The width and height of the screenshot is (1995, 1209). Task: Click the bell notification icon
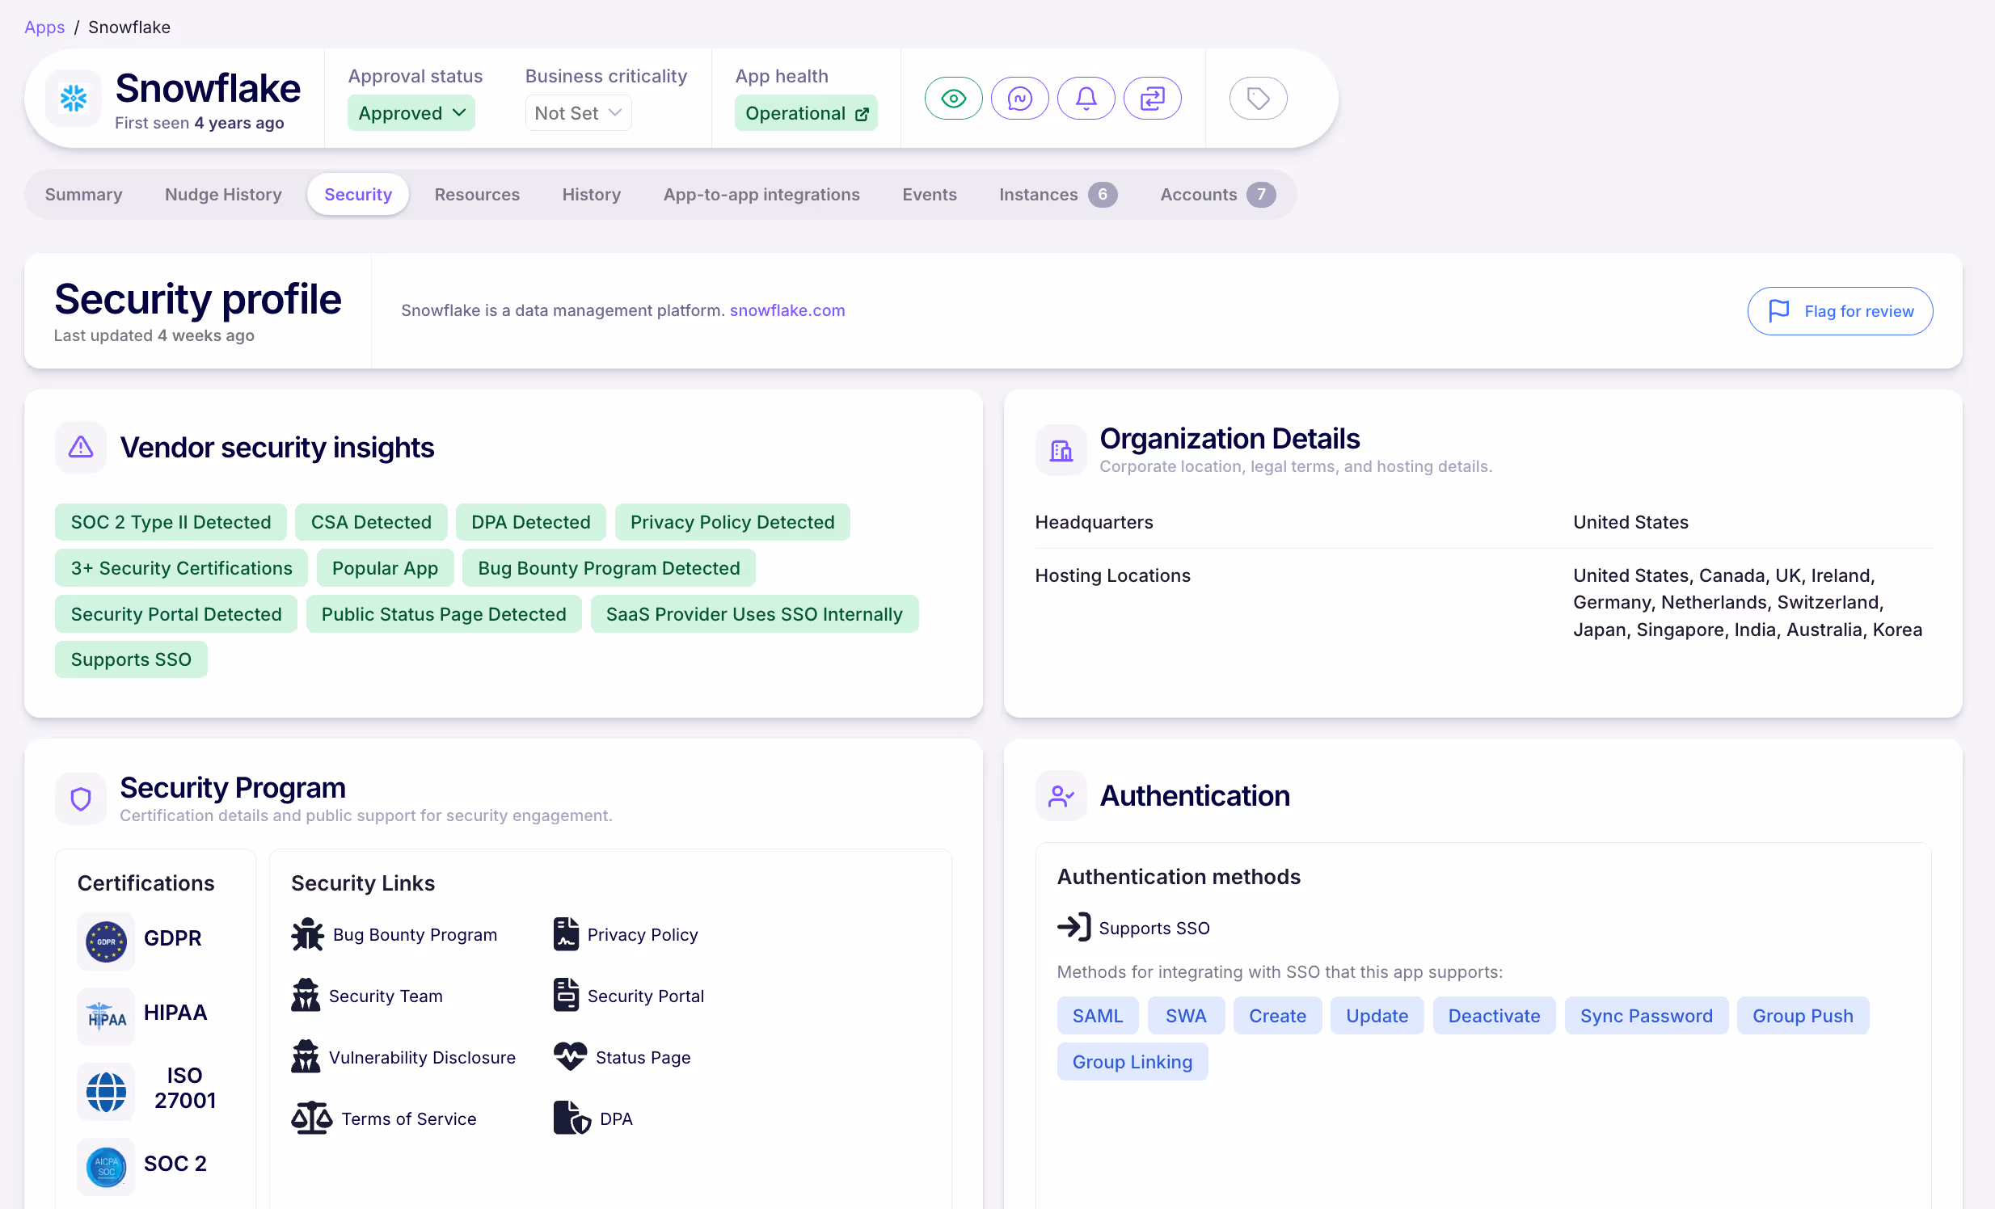[1086, 99]
